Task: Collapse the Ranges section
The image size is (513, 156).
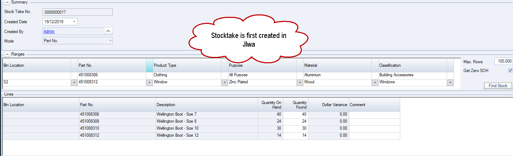Action: [7, 54]
